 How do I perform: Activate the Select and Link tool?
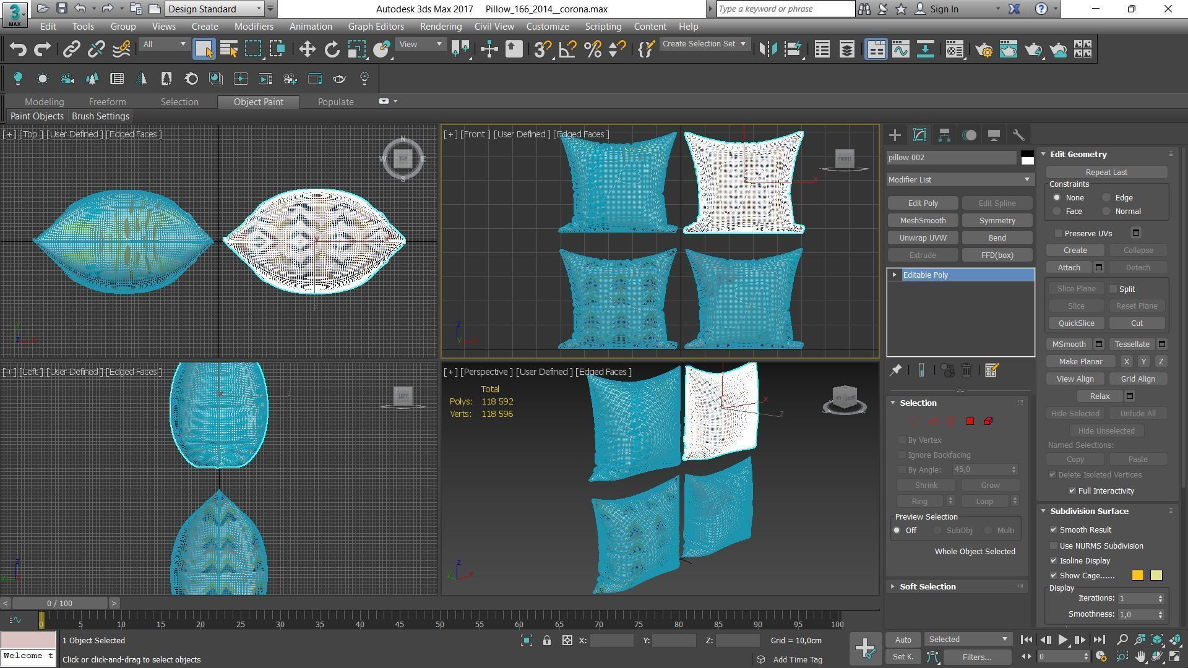(72, 49)
